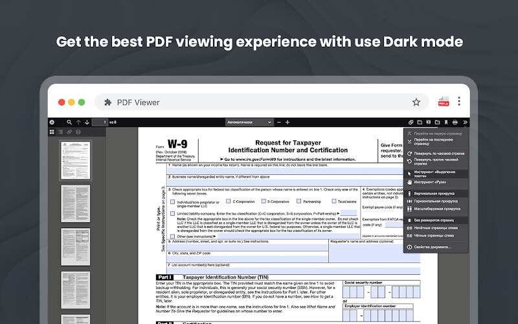This screenshot has height=324, width=518.
Task: Show layers sidebar view
Action: [x=78, y=132]
